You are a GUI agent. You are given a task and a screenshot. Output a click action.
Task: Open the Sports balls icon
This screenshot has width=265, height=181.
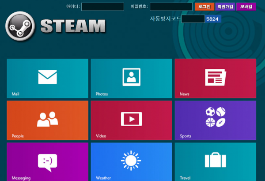(216, 117)
